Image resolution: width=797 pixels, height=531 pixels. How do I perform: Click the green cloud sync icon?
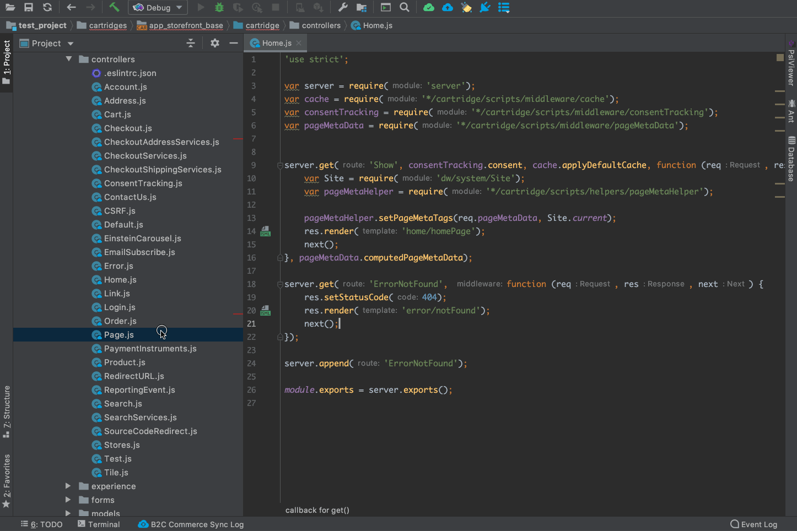(x=429, y=7)
